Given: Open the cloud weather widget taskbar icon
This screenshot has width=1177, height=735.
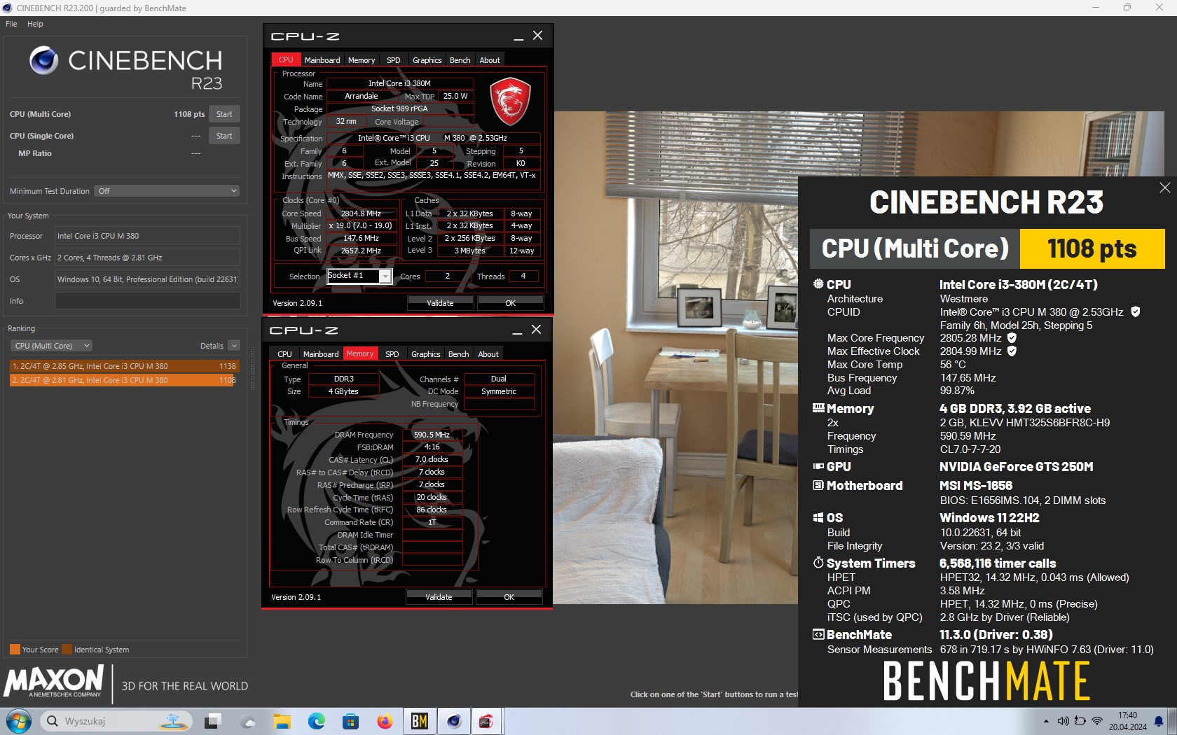Looking at the screenshot, I should [x=247, y=721].
